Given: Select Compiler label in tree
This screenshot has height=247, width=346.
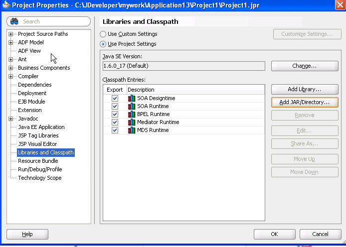Looking at the screenshot, I should 28,76.
